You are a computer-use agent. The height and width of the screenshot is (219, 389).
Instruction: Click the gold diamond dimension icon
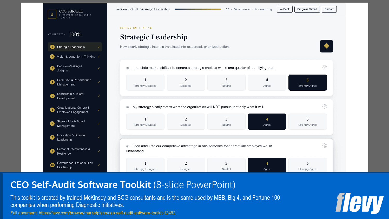326,46
